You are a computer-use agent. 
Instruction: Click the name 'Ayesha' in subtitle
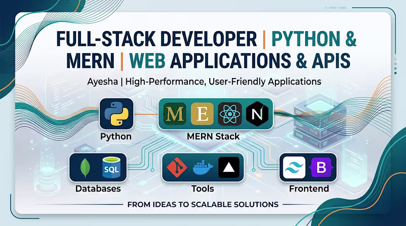click(x=103, y=82)
